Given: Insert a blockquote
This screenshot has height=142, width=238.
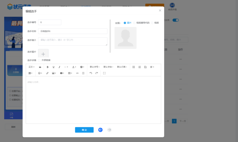Looking at the screenshot, I should tap(40, 67).
